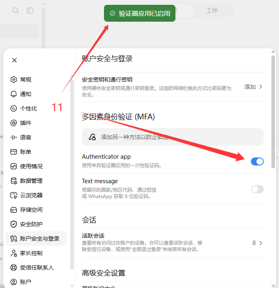Click the success checkmark icon in toast
This screenshot has height=288, width=279.
point(112,13)
